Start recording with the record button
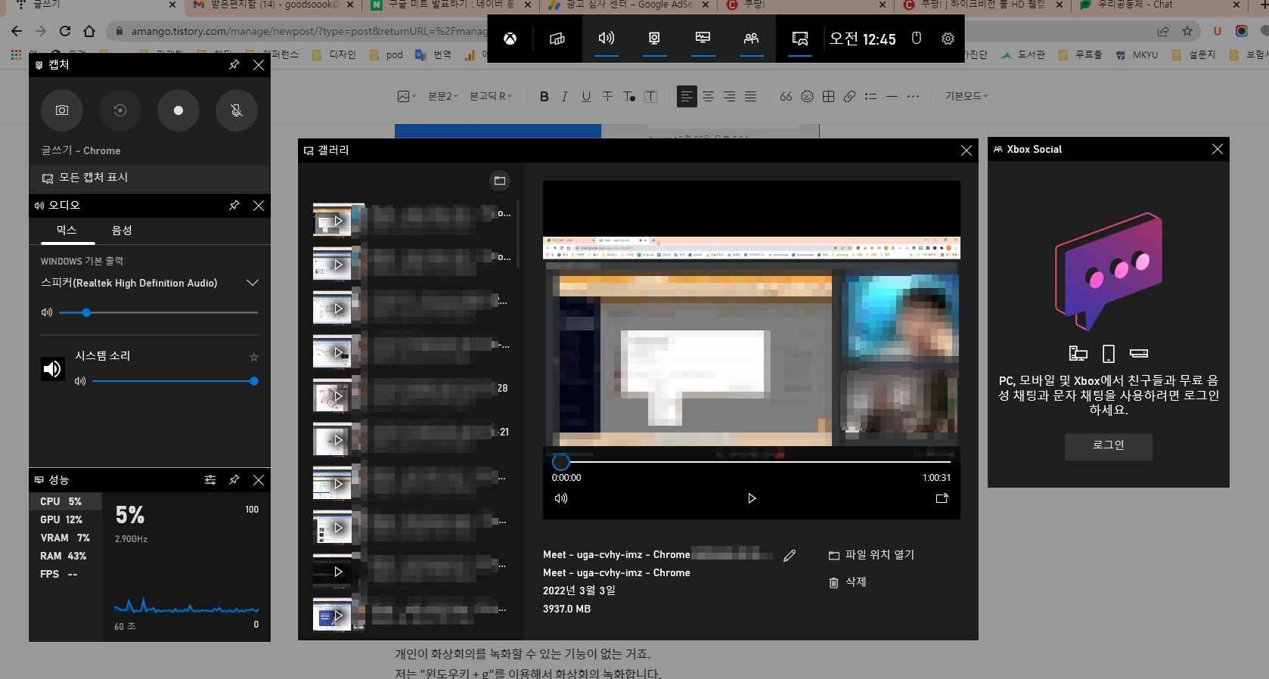Screen dimensions: 1269x679 coord(178,110)
